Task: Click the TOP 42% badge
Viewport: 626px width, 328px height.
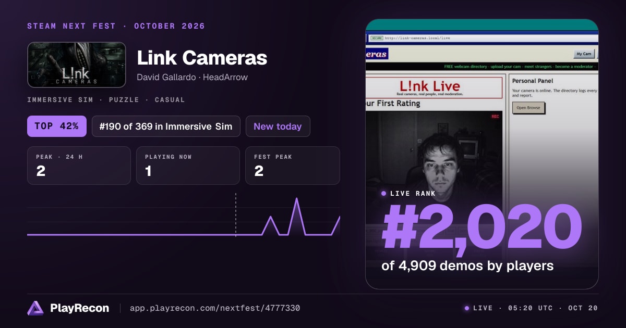Action: (x=57, y=126)
